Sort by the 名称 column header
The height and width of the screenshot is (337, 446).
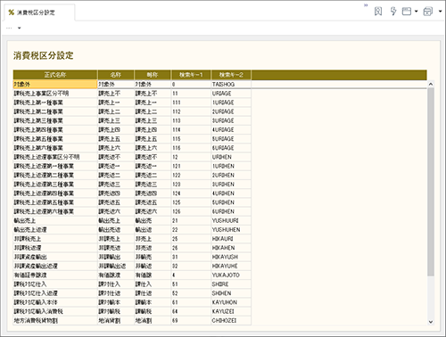(x=116, y=75)
